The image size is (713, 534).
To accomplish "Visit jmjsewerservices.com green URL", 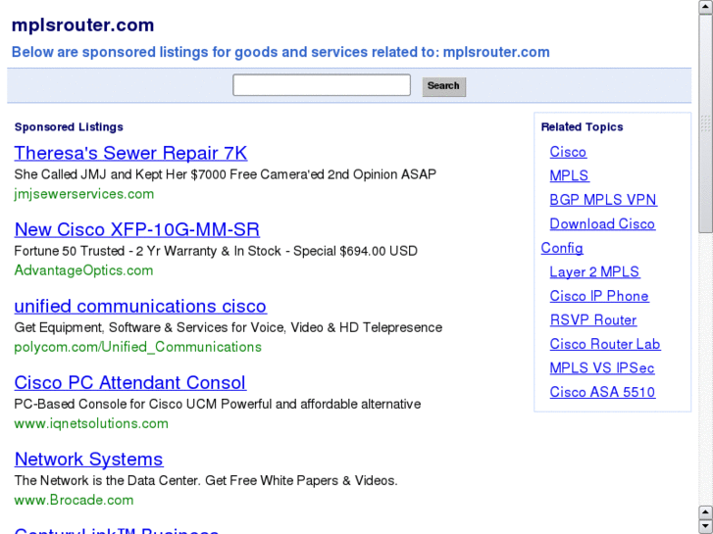I will point(84,194).
